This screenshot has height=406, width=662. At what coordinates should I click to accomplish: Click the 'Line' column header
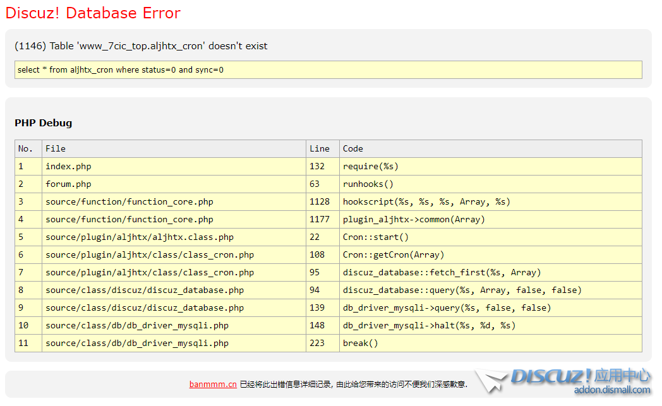coord(320,148)
